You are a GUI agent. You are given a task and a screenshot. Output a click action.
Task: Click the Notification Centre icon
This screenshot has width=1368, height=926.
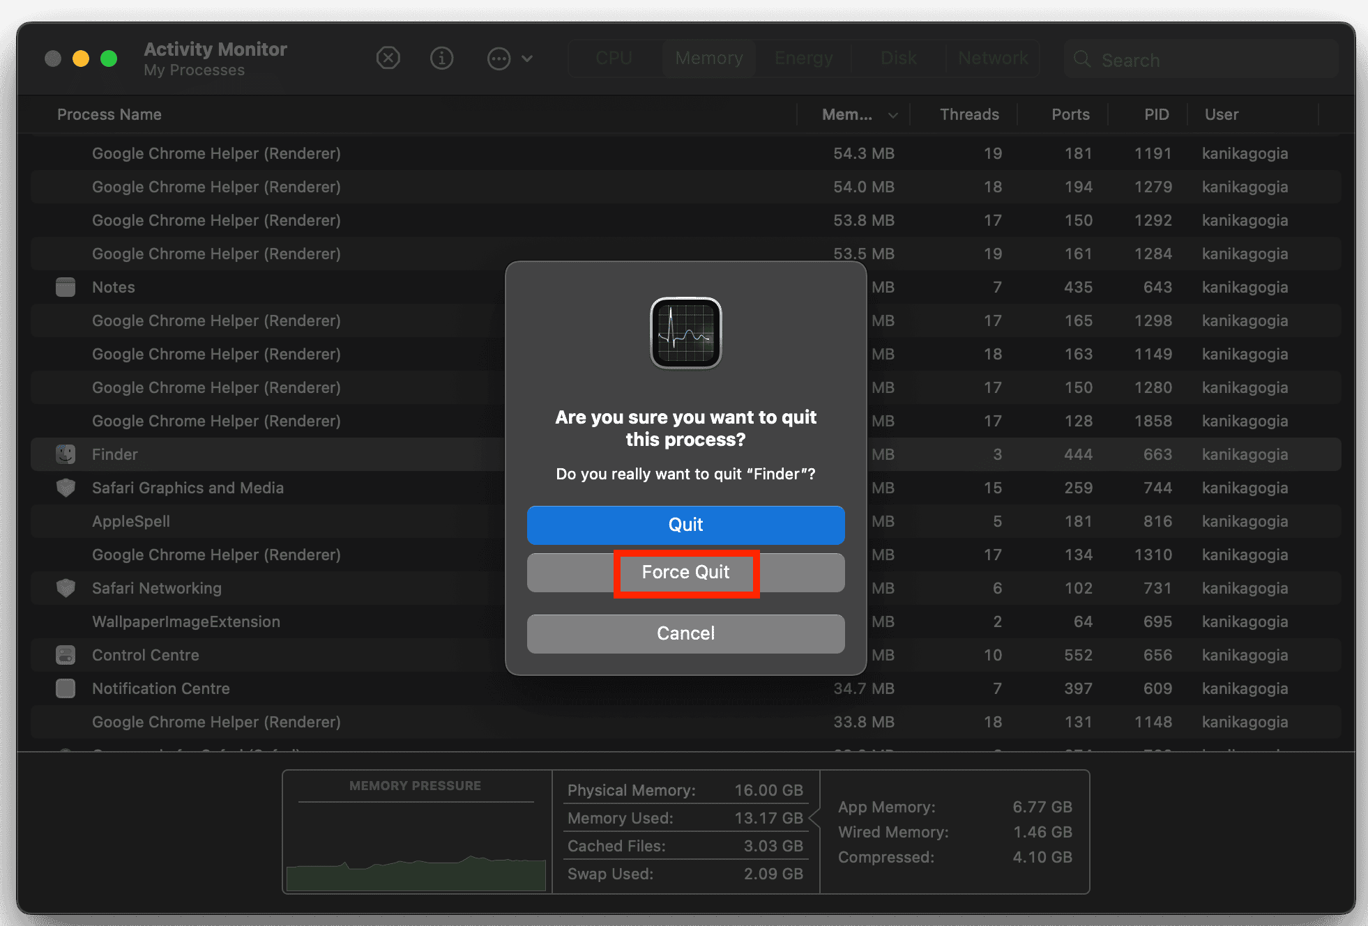click(x=66, y=688)
